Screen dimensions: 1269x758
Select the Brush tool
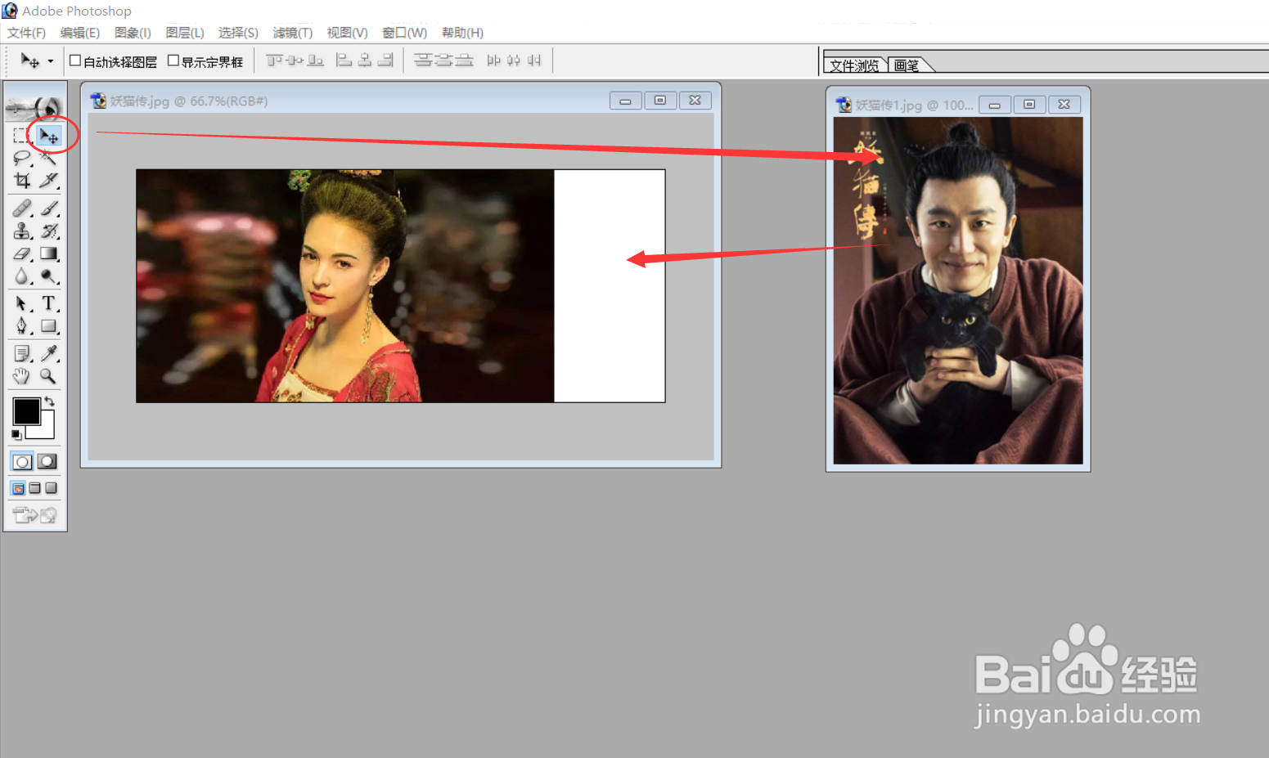pos(49,209)
